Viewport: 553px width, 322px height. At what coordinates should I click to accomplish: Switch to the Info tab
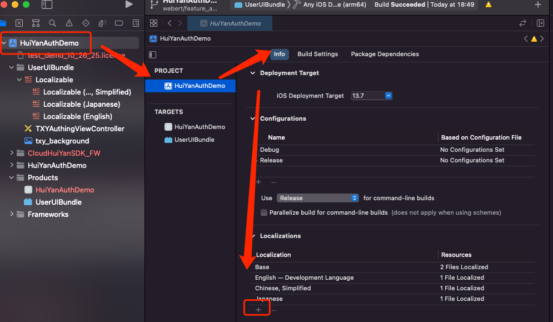point(280,54)
